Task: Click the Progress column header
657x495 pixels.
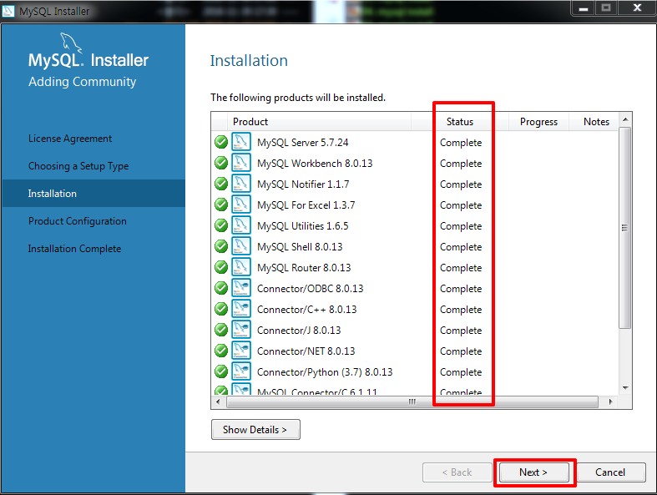Action: [x=538, y=122]
